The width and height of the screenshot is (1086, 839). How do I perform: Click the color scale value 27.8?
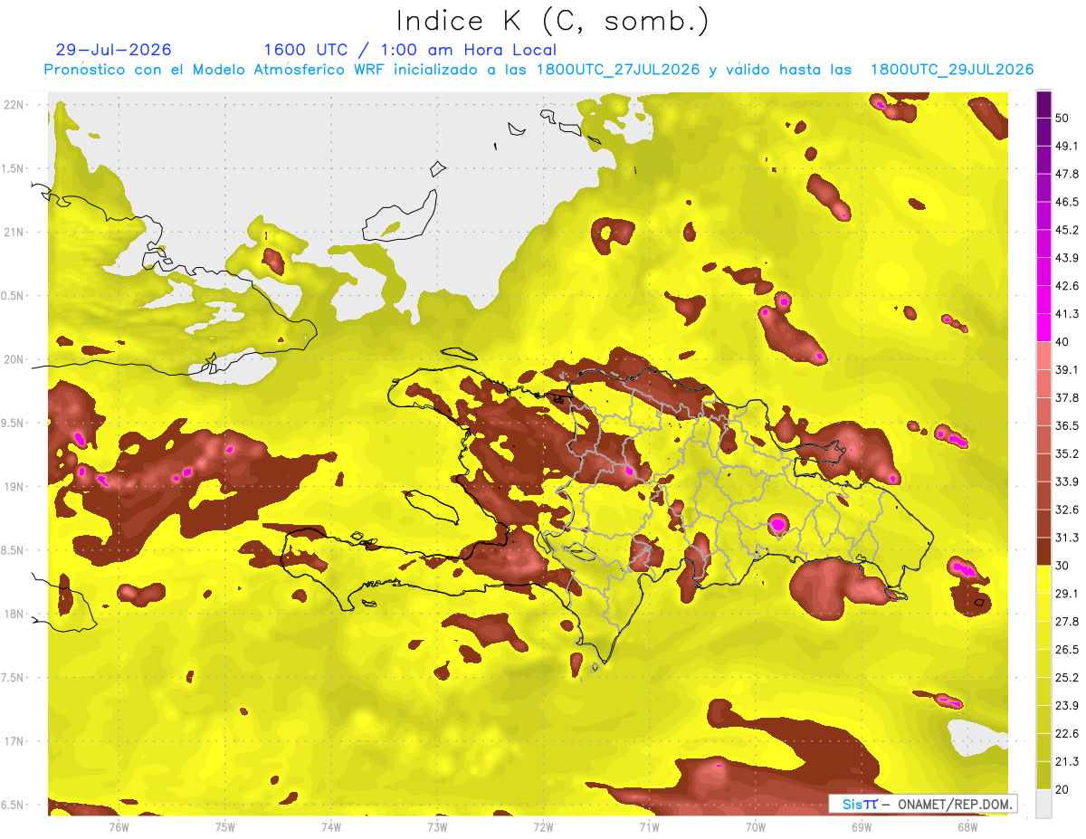coord(1067,622)
